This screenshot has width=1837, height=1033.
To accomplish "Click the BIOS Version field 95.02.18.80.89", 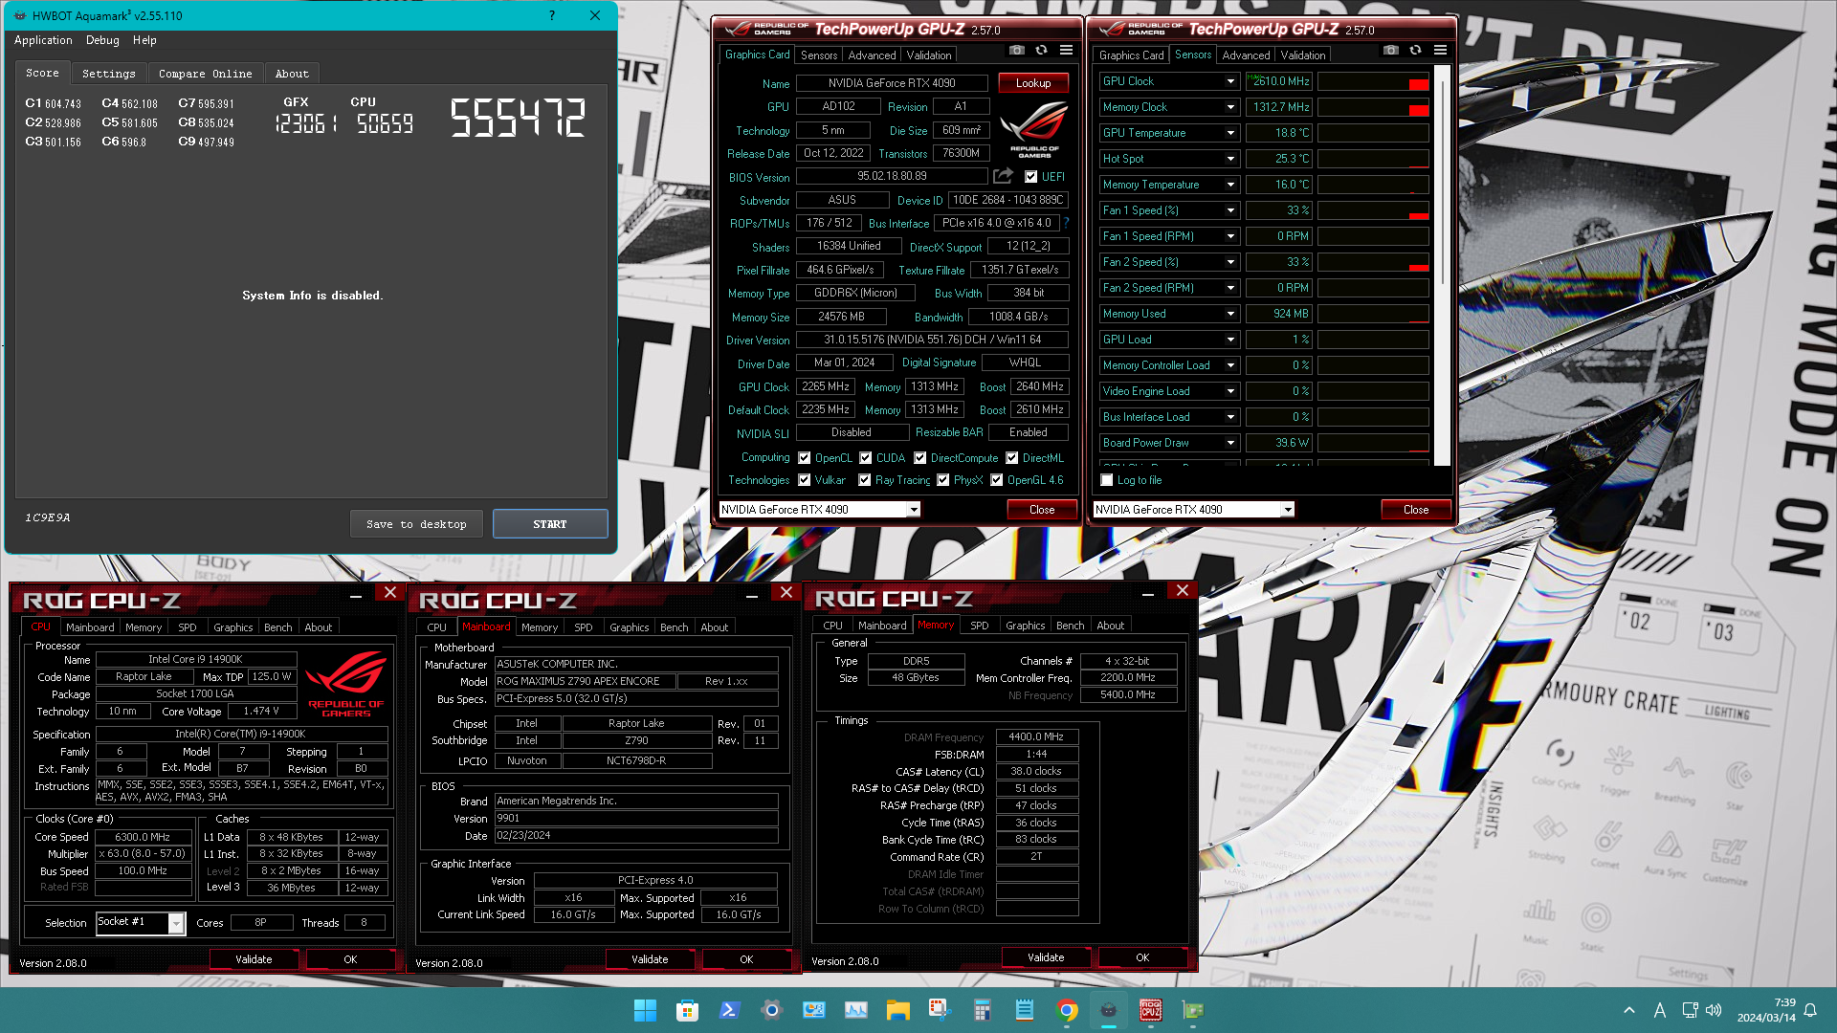I will tap(892, 176).
